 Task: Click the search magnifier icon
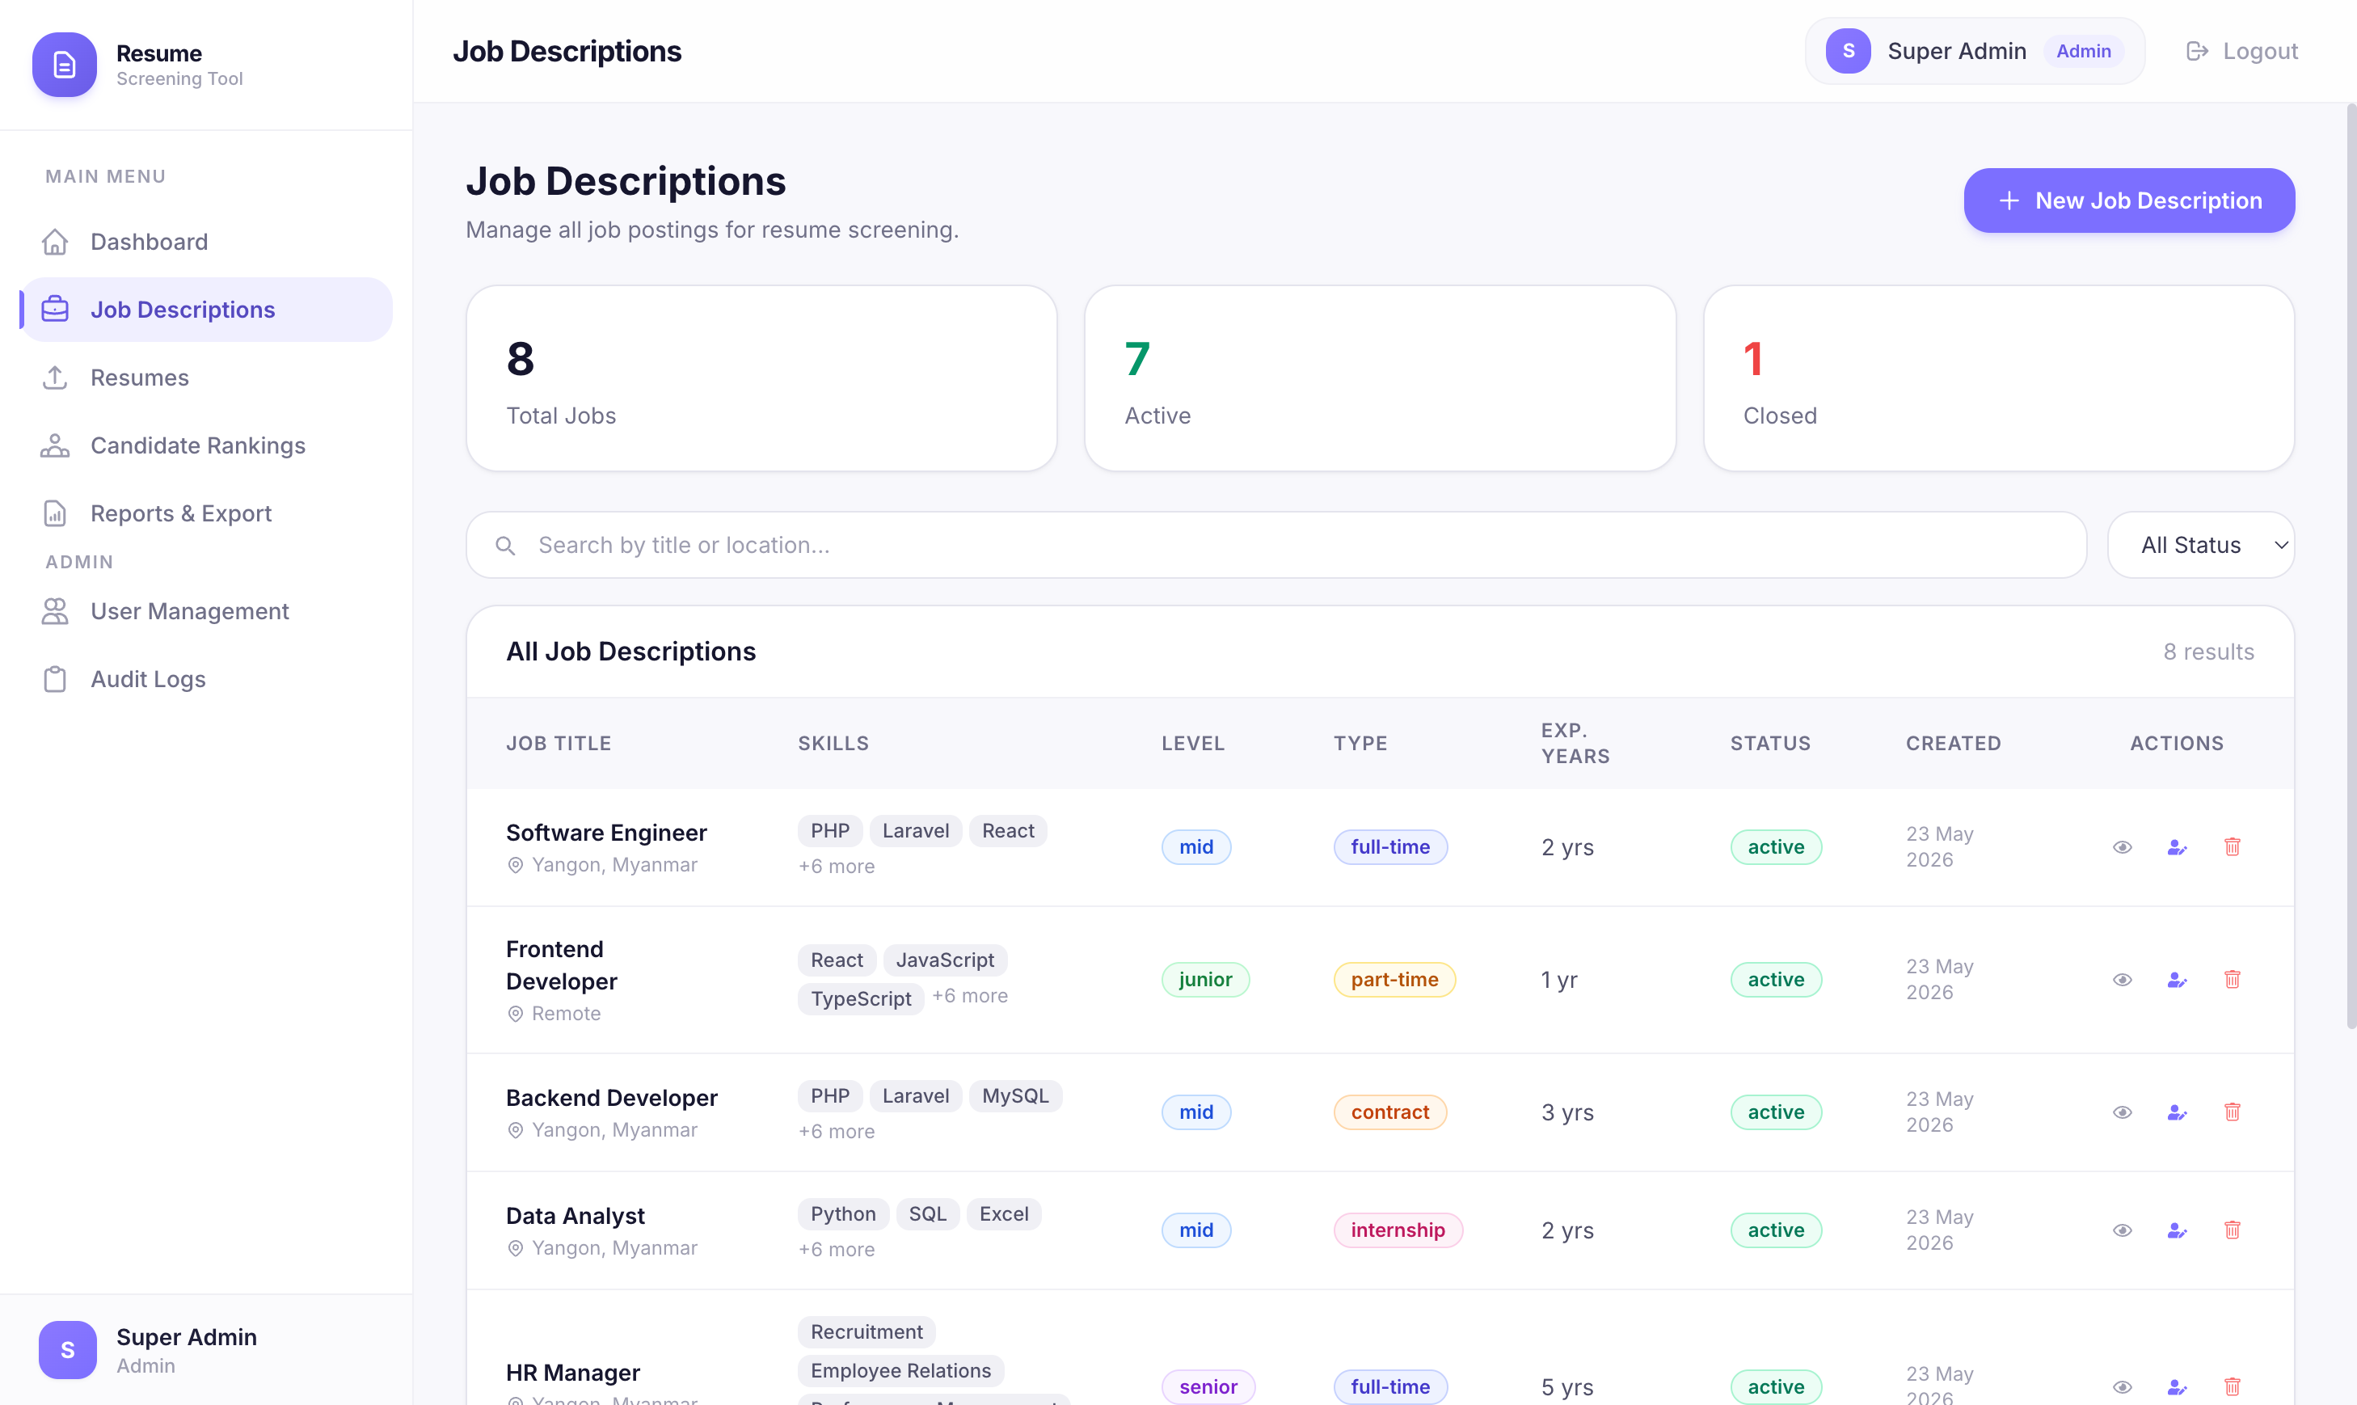click(x=505, y=546)
